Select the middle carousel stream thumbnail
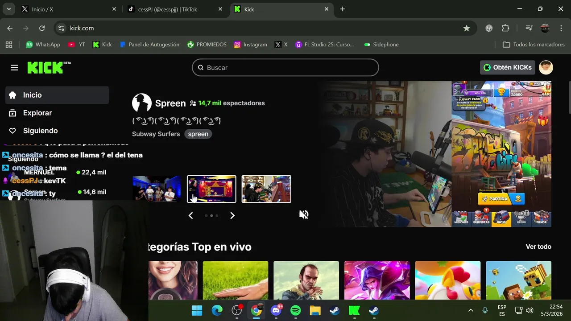 211,189
